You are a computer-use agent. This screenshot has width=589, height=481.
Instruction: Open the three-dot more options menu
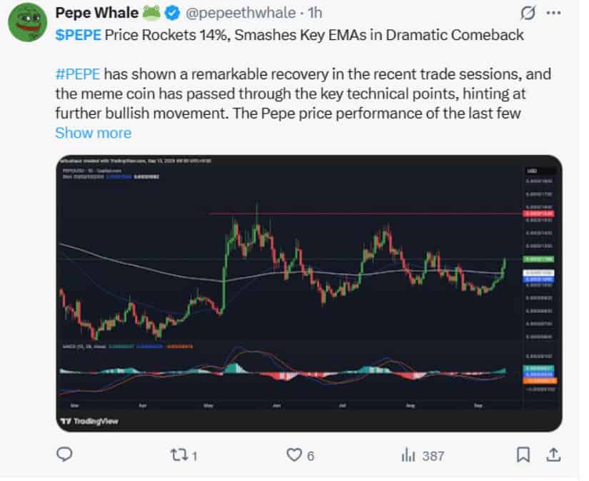[x=554, y=13]
